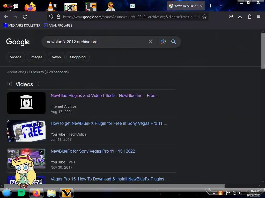The width and height of the screenshot is (265, 198).
Task: Open the Firefox hamburger application menu
Action: point(259,16)
